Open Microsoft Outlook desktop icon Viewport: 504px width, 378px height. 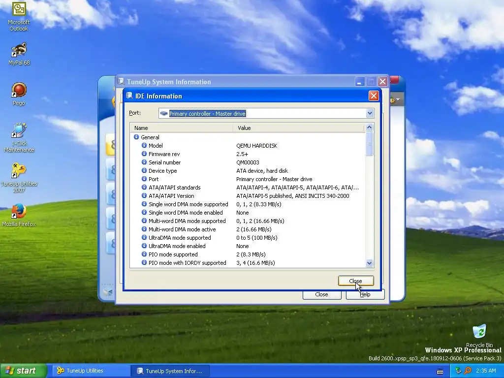(19, 17)
